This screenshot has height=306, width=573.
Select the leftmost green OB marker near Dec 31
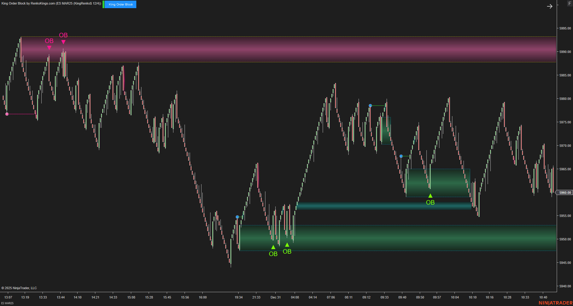pos(273,247)
